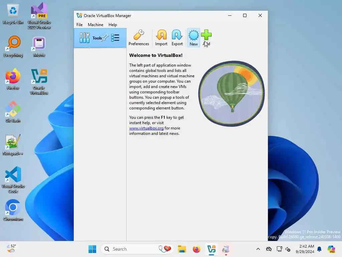Open the clock showing 2:42 AM
This screenshot has width=342, height=257.
[x=305, y=249]
